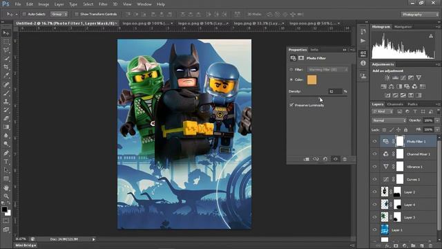The width and height of the screenshot is (442, 249).
Task: Select the Lasso tool
Action: pyautogui.click(x=6, y=50)
